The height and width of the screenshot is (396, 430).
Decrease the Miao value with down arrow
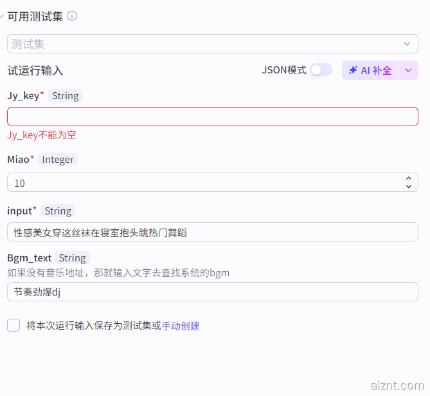409,187
